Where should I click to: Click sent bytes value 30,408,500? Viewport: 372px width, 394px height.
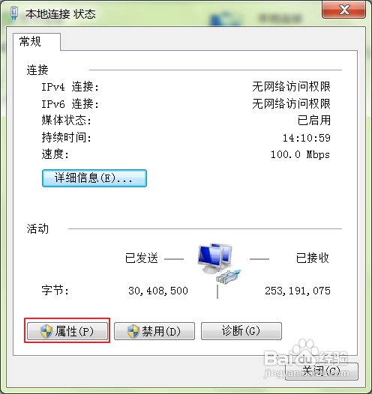pyautogui.click(x=158, y=291)
